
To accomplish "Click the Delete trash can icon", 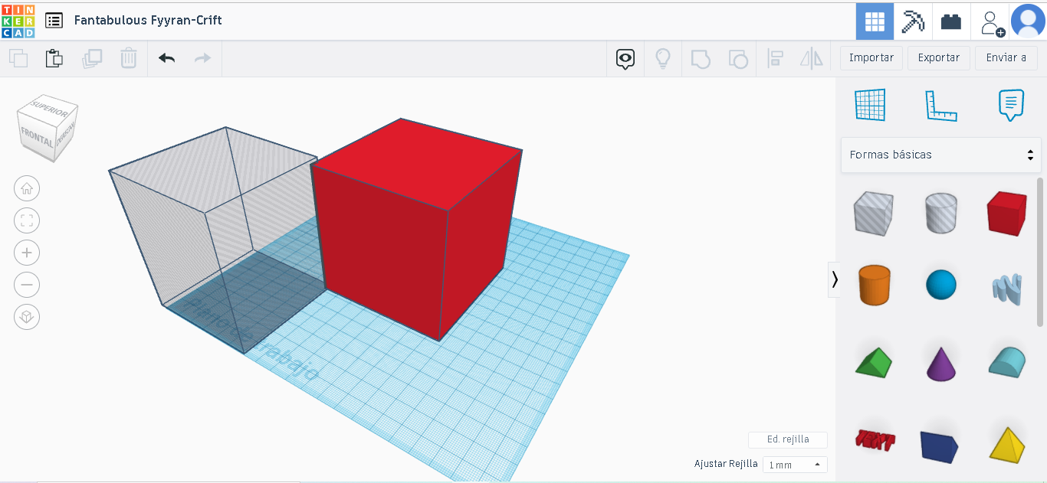I will coord(129,58).
